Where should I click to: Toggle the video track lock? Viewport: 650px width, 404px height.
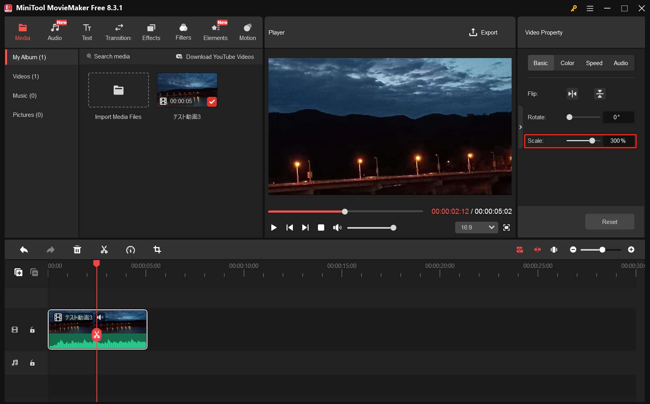click(33, 330)
